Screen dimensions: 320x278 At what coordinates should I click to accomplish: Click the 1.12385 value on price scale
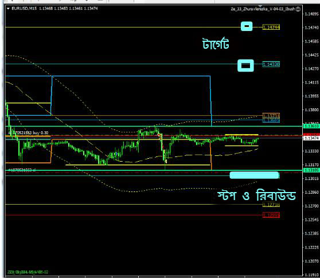click(x=311, y=233)
